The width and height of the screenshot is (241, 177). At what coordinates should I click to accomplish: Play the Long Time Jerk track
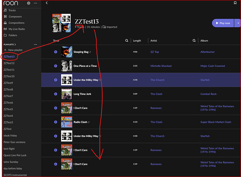(56, 94)
